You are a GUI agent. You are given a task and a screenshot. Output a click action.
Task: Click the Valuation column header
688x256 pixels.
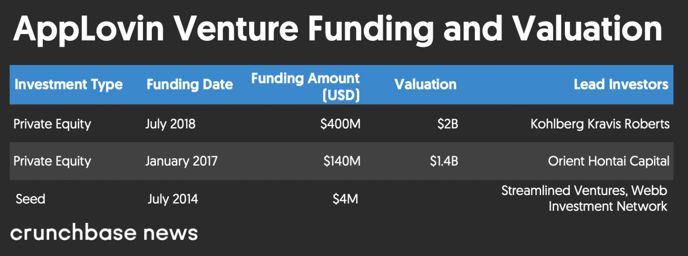coord(426,84)
